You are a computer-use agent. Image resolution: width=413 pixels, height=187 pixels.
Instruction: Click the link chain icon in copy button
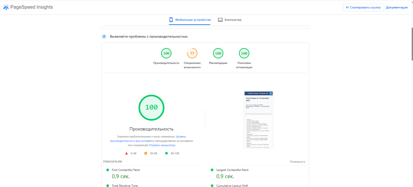click(347, 7)
